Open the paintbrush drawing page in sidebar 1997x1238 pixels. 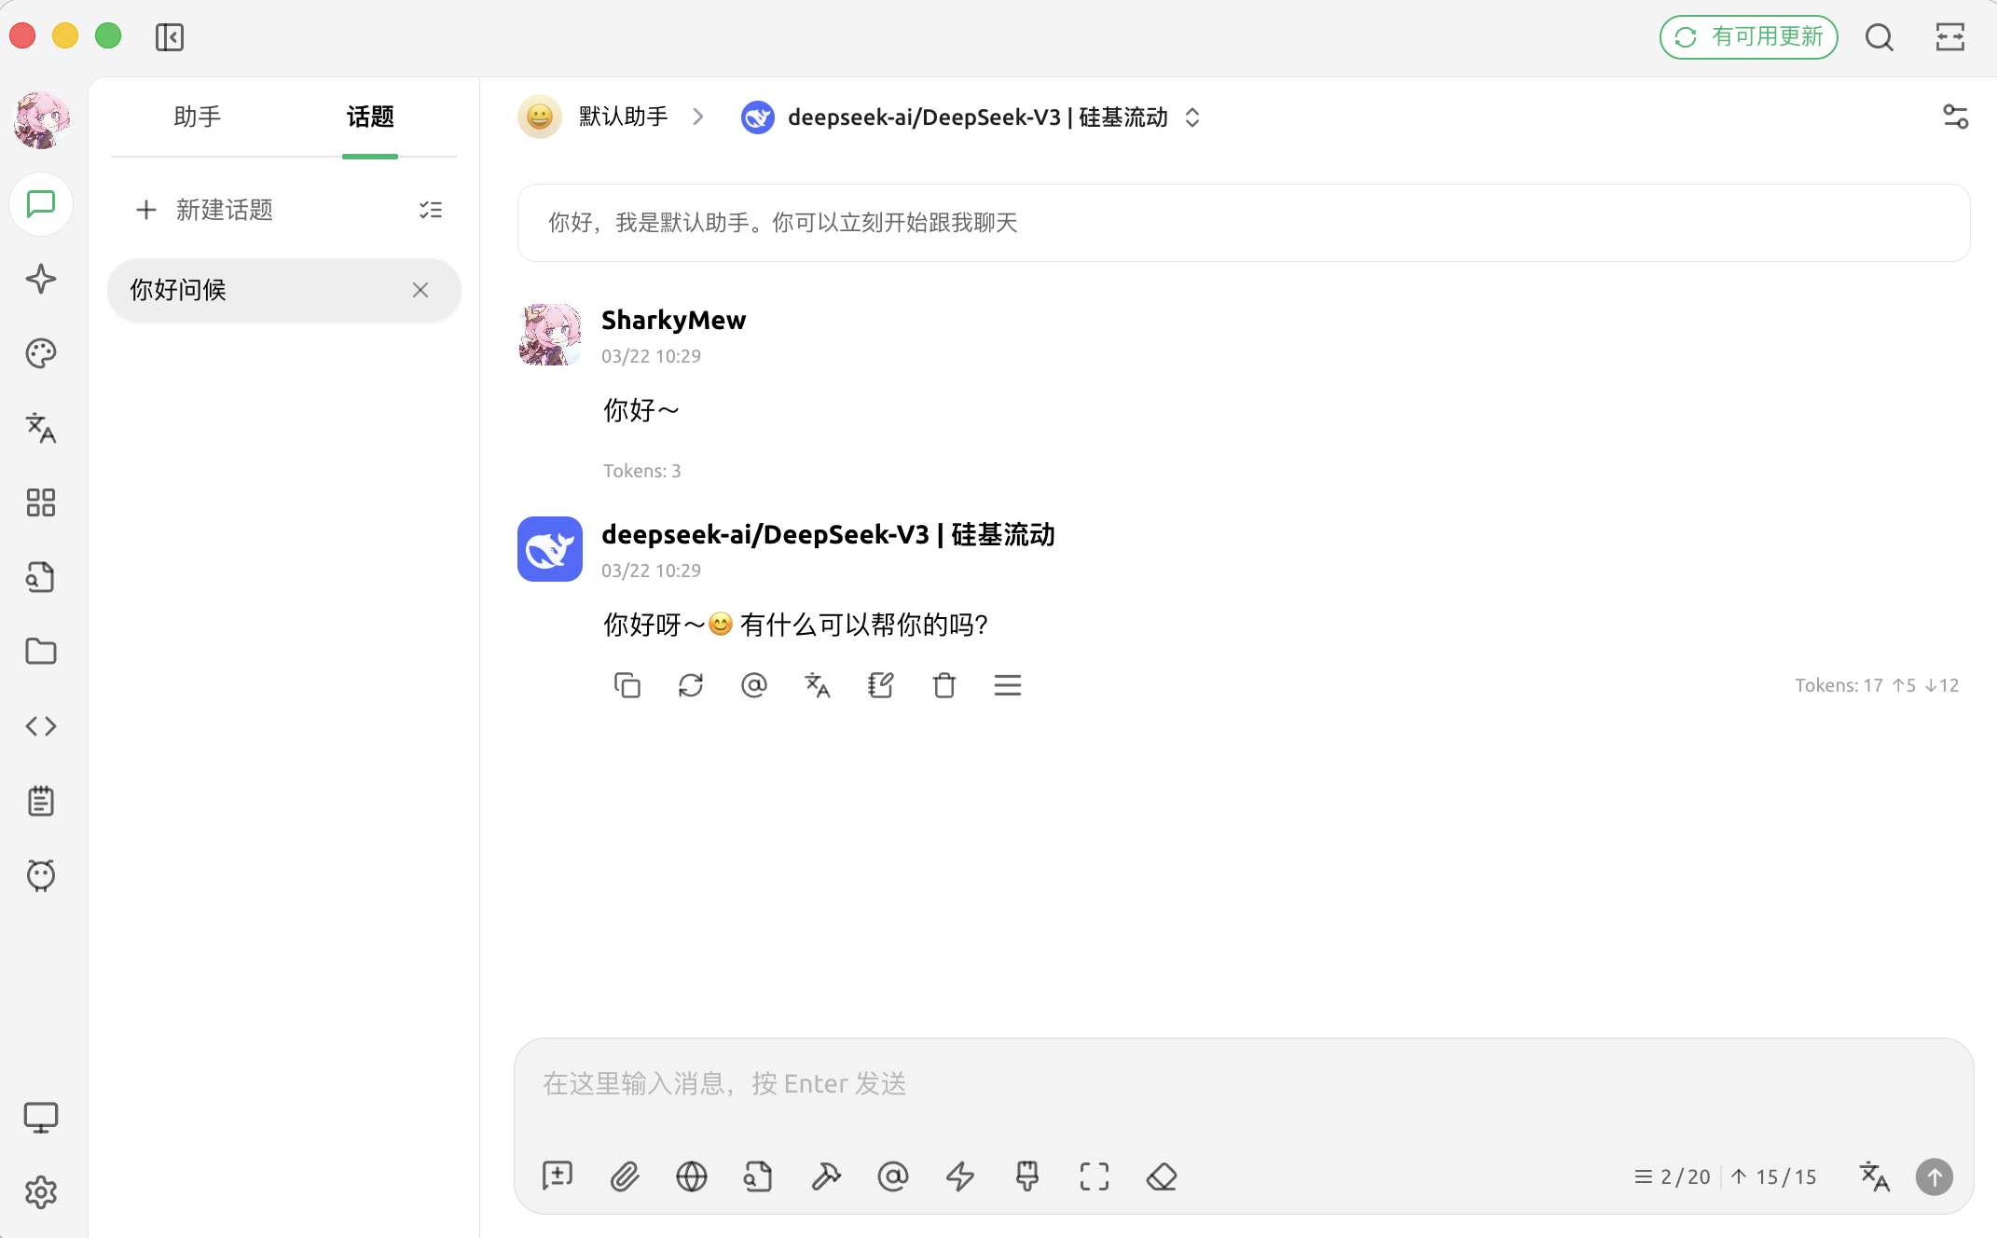pyautogui.click(x=41, y=353)
